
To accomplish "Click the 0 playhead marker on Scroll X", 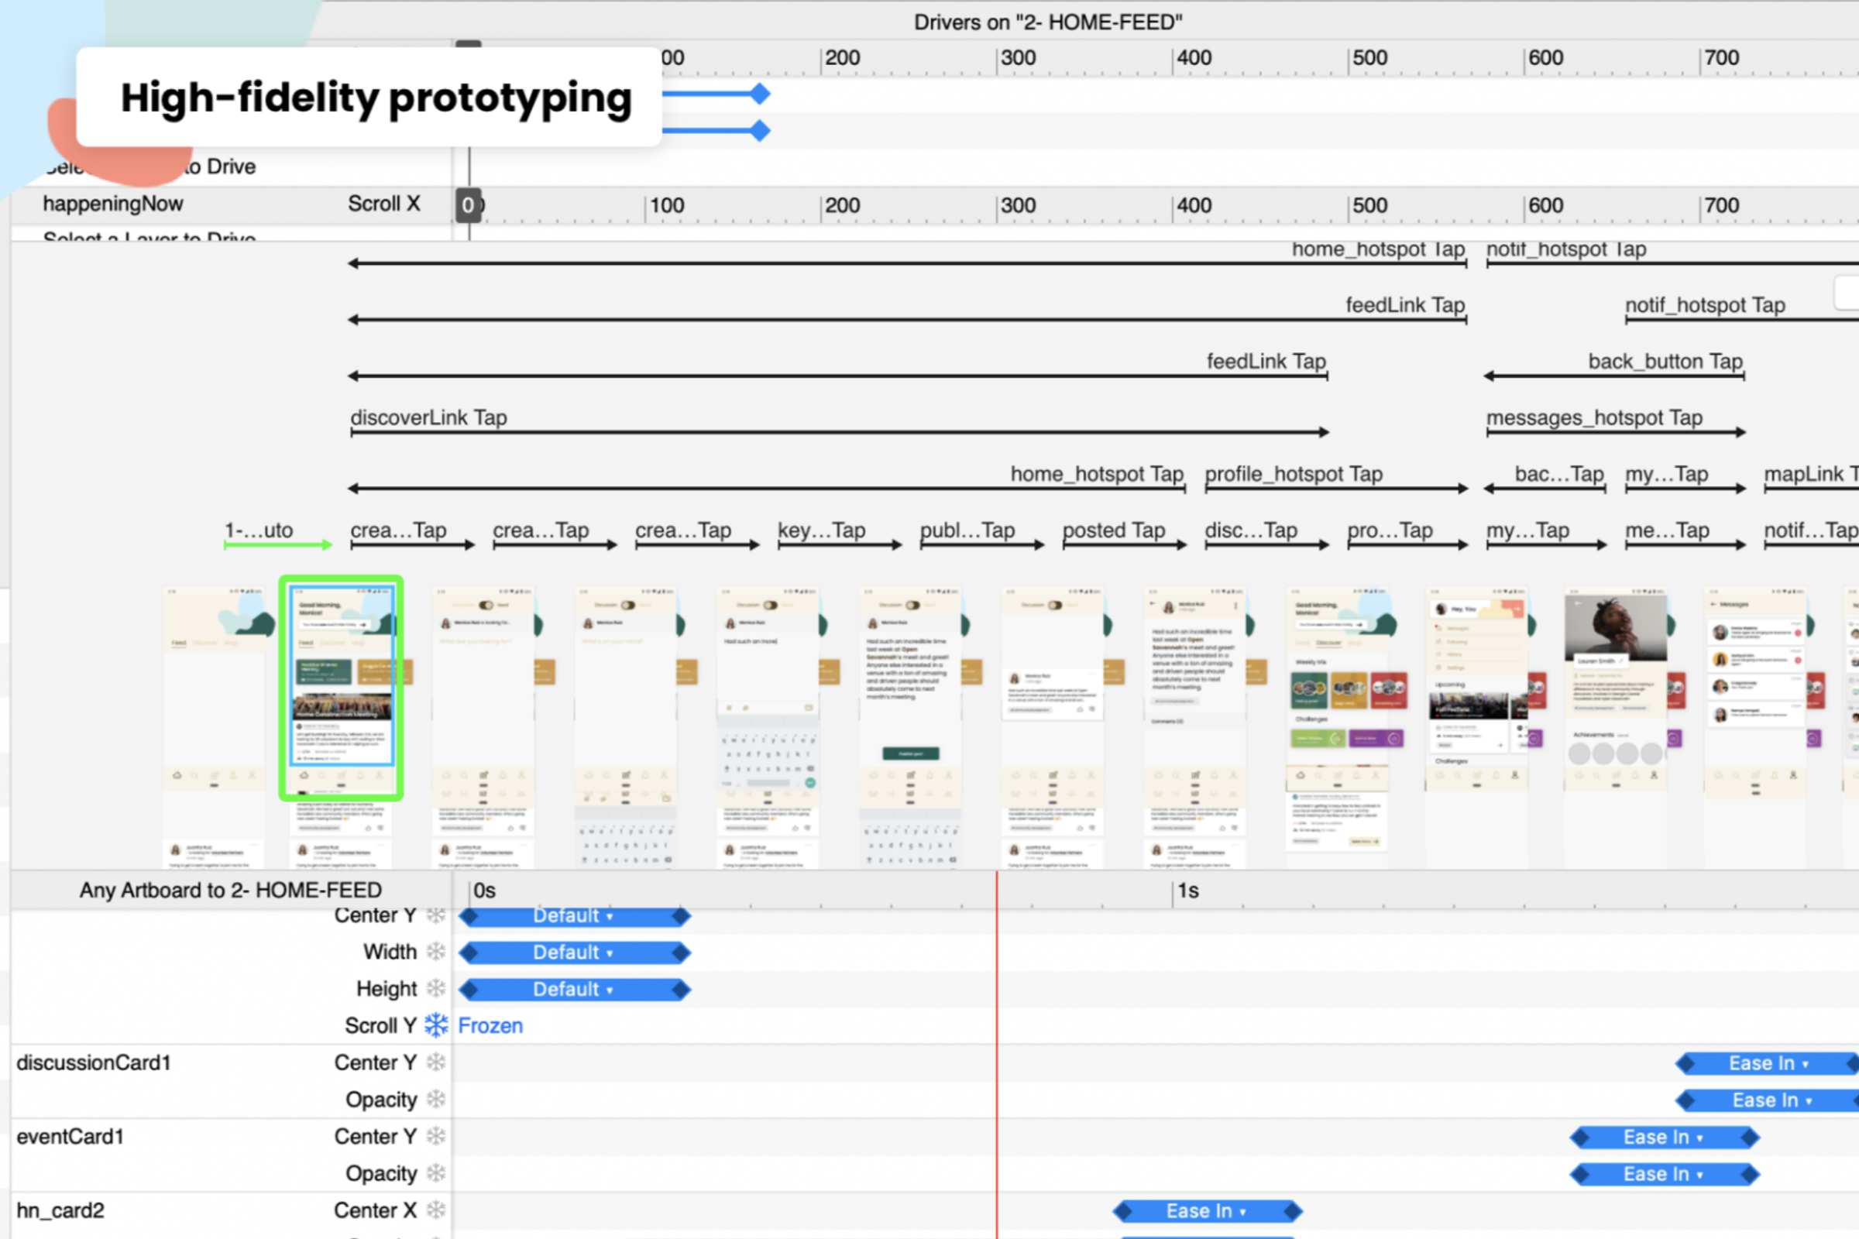I will tap(468, 205).
